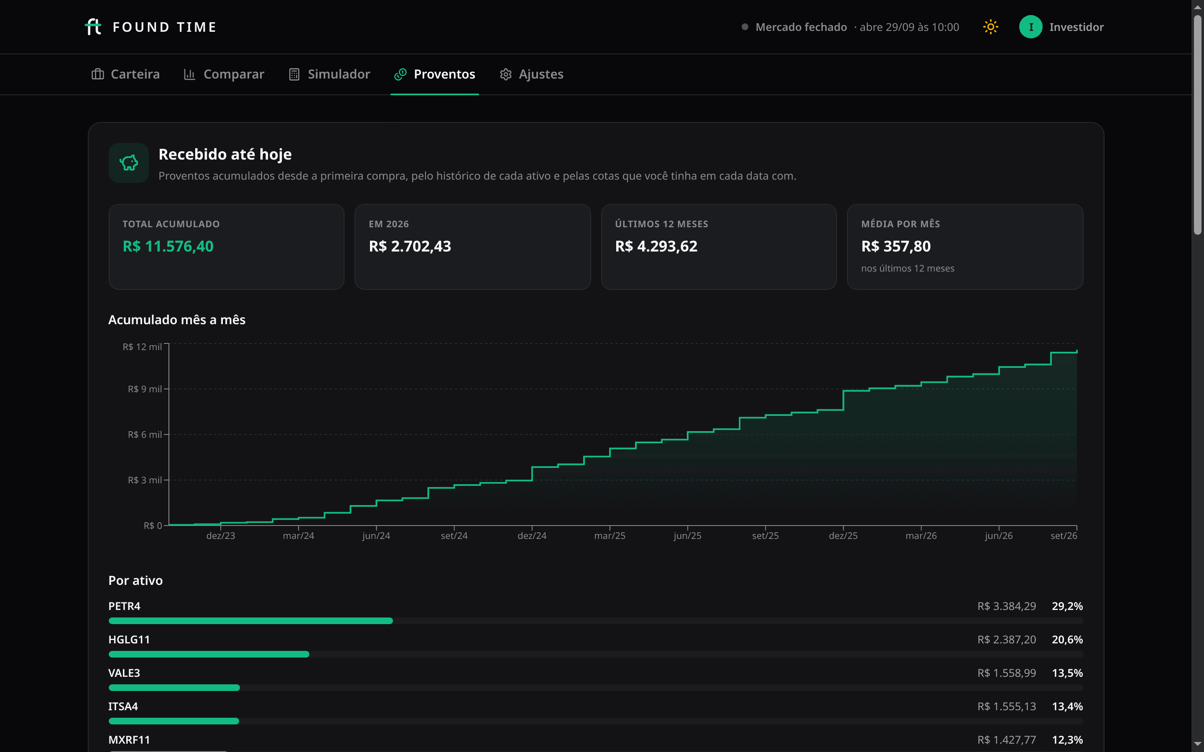1204x752 pixels.
Task: Open the Carteira tab
Action: (125, 74)
